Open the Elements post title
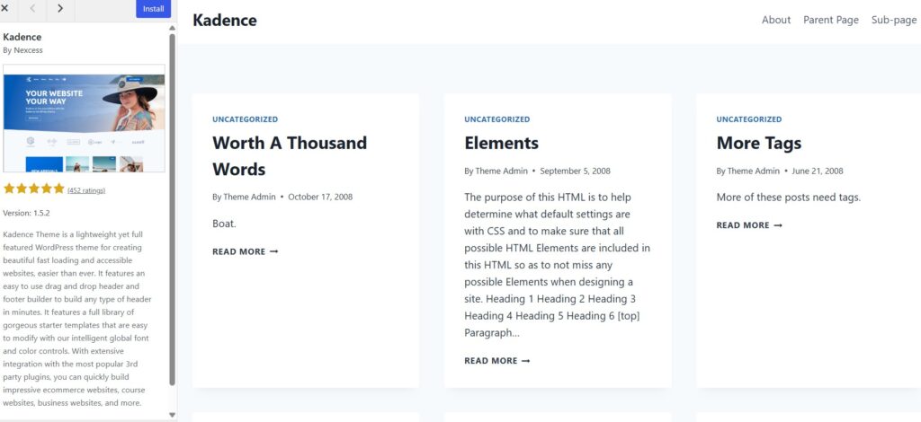The height and width of the screenshot is (422, 921). tap(501, 143)
